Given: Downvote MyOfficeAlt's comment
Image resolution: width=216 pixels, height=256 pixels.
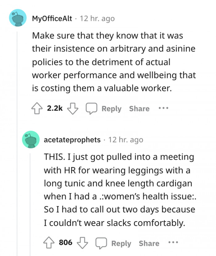Looking at the screenshot, I should [73, 108].
